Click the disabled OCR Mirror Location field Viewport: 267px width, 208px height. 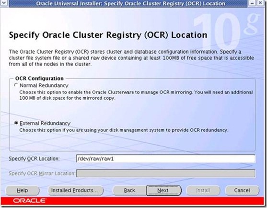pyautogui.click(x=166, y=173)
